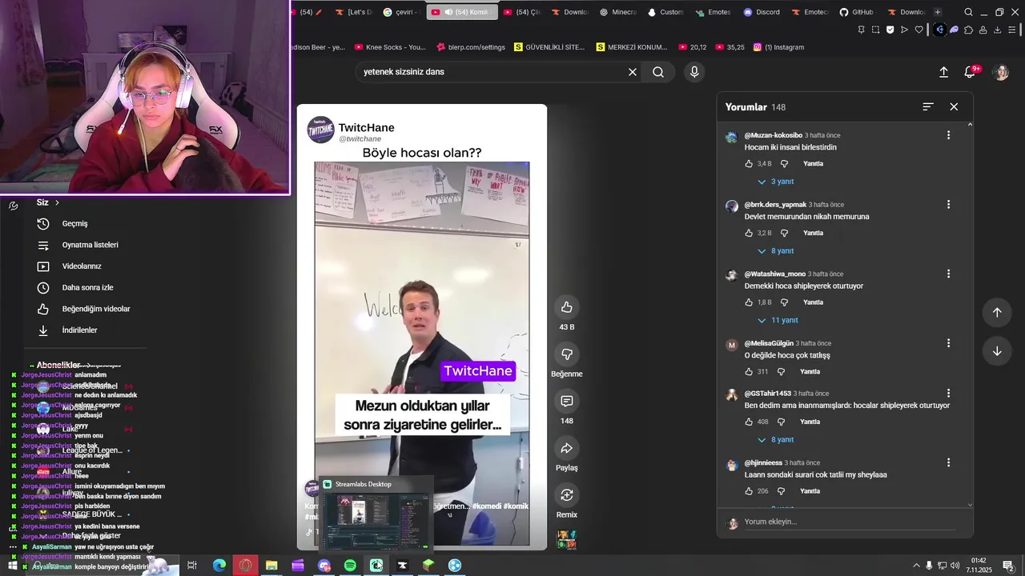Open YouTube notifications bell
The width and height of the screenshot is (1025, 576).
pyautogui.click(x=970, y=72)
